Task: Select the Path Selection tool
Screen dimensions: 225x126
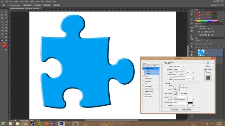Action: (2, 37)
